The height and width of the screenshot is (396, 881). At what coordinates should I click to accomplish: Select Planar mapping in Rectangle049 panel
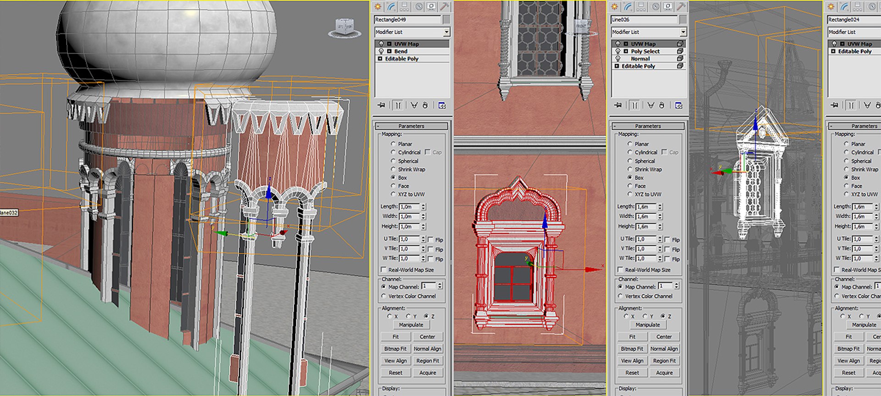[393, 144]
